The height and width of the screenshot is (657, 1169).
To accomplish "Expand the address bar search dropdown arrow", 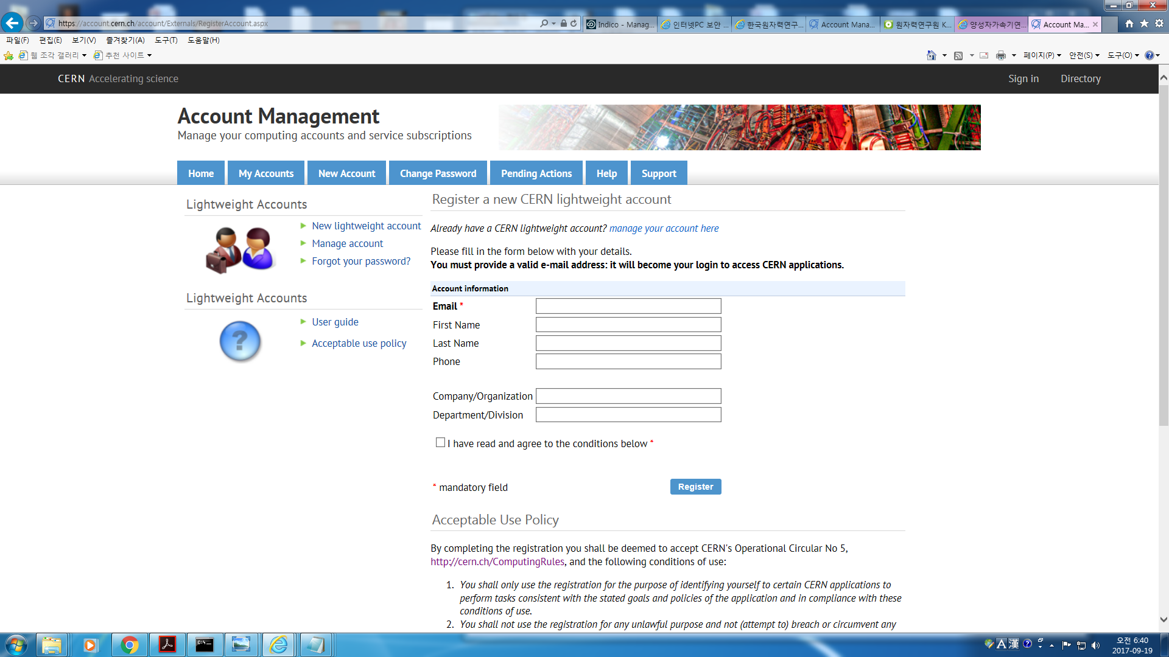I will (x=553, y=23).
